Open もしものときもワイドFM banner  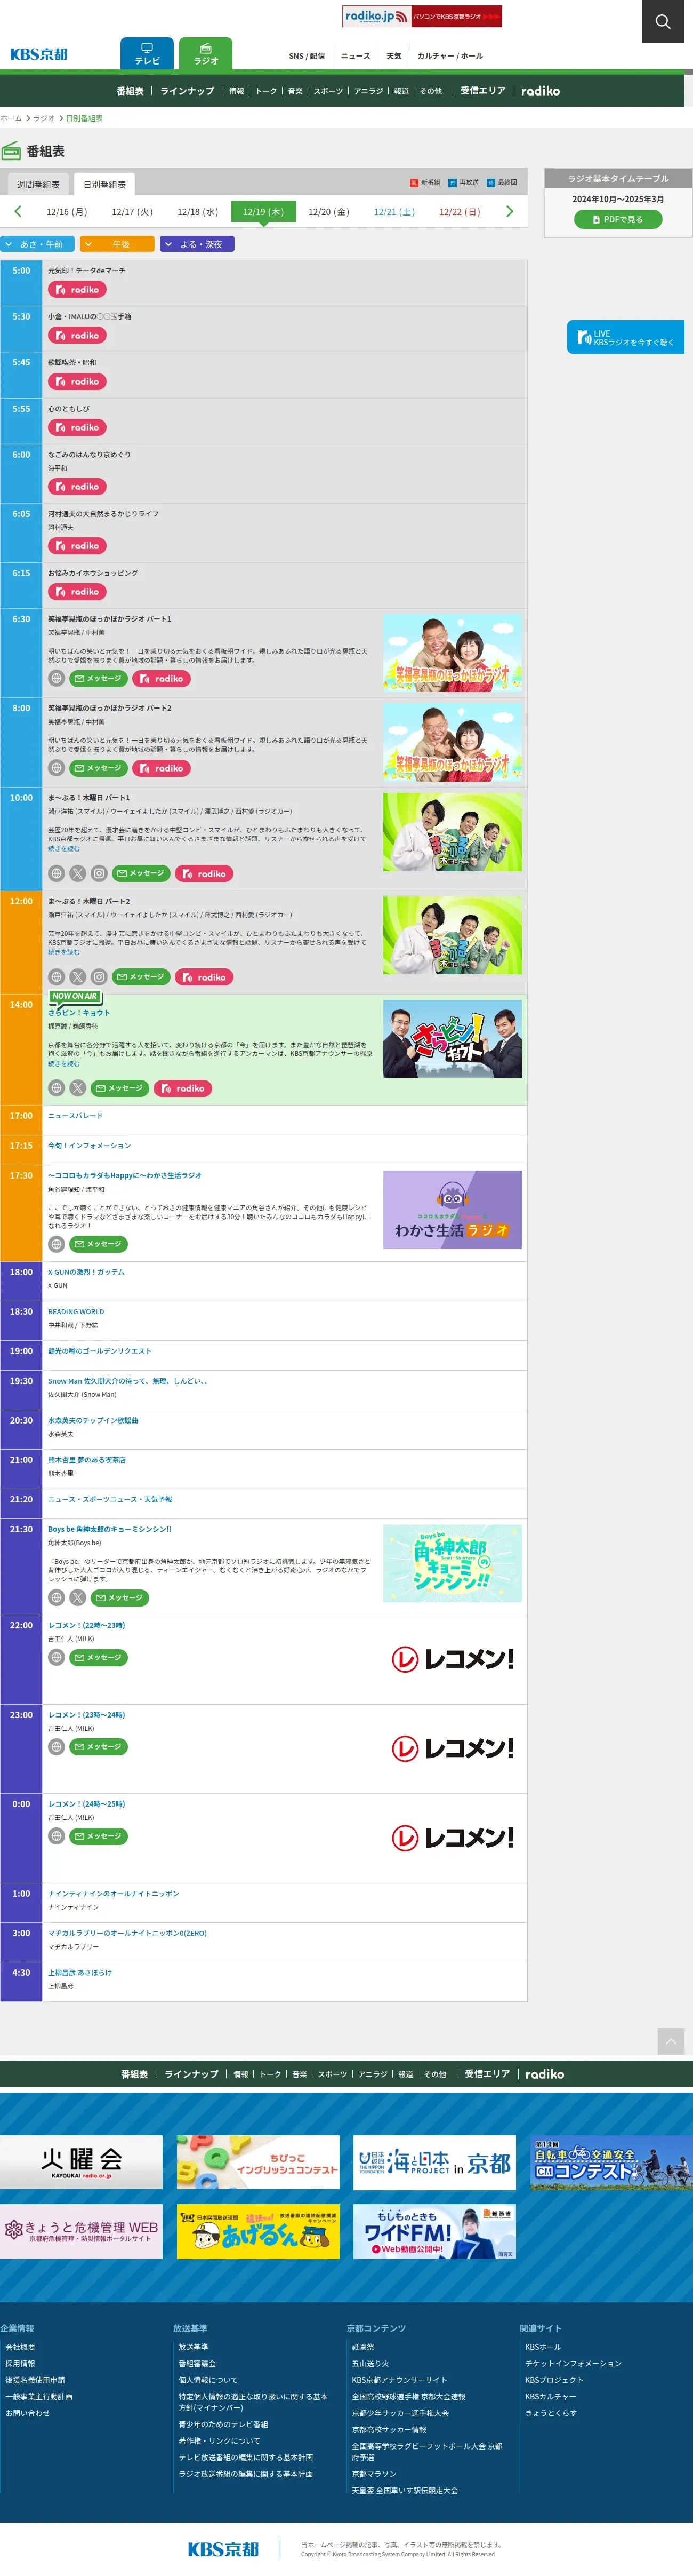(434, 2231)
